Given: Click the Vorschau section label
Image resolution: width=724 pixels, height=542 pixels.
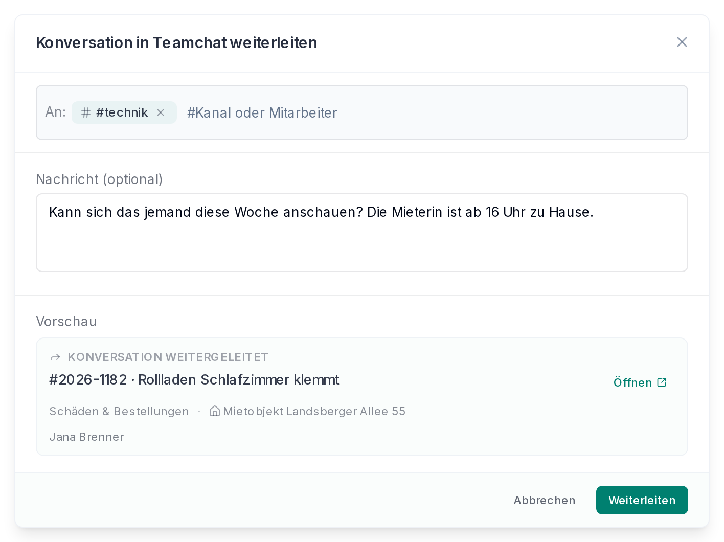Looking at the screenshot, I should pos(66,321).
